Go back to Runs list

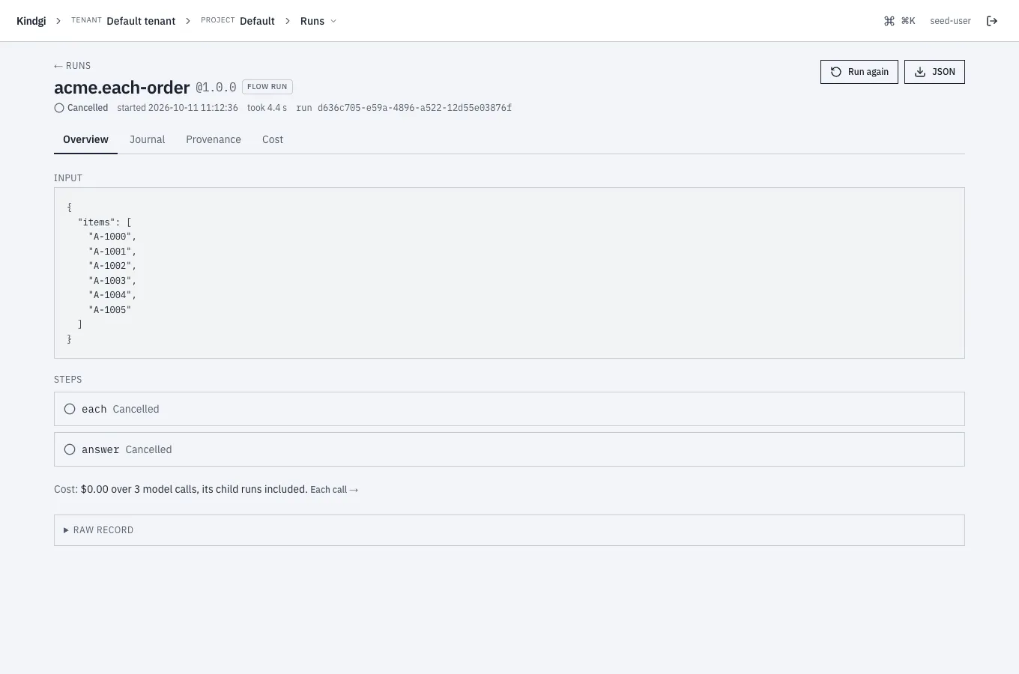click(73, 66)
